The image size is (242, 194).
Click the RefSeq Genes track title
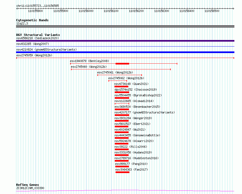click(27, 185)
